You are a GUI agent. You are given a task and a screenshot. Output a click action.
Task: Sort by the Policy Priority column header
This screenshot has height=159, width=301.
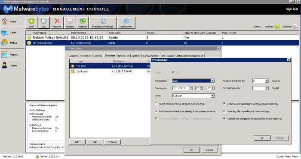[x=260, y=33]
